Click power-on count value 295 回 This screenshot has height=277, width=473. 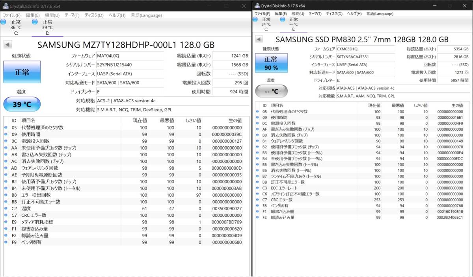pos(231,83)
